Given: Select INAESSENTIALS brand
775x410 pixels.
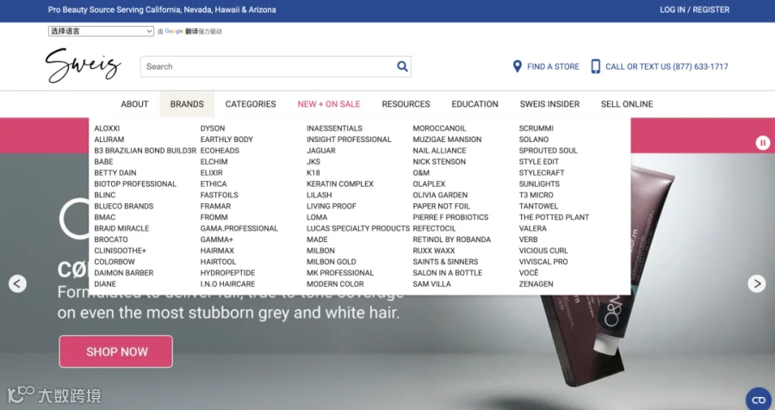Looking at the screenshot, I should click(x=334, y=128).
